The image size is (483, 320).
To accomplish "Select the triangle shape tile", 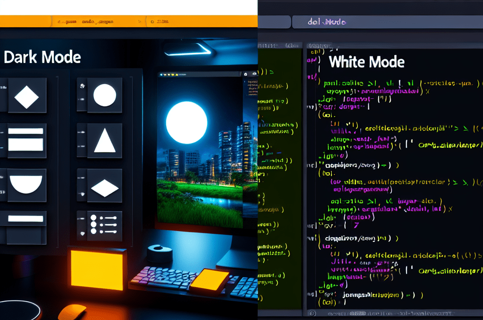I will pyautogui.click(x=105, y=141).
